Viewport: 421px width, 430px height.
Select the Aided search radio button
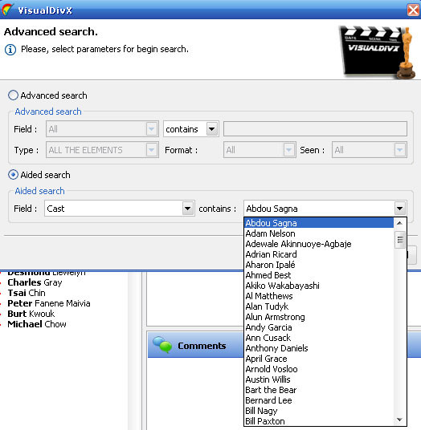point(13,175)
